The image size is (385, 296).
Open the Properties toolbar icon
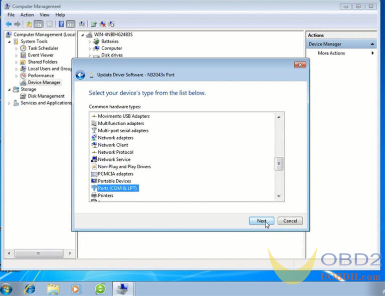coord(49,24)
